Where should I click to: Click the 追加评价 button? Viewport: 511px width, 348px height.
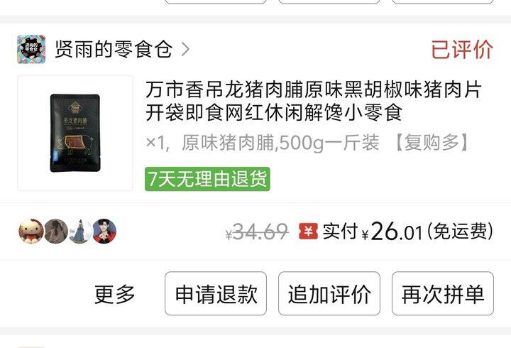pos(329,293)
